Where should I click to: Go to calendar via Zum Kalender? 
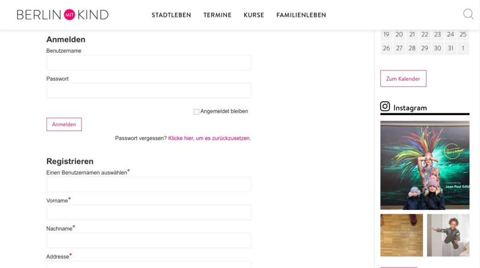click(403, 79)
